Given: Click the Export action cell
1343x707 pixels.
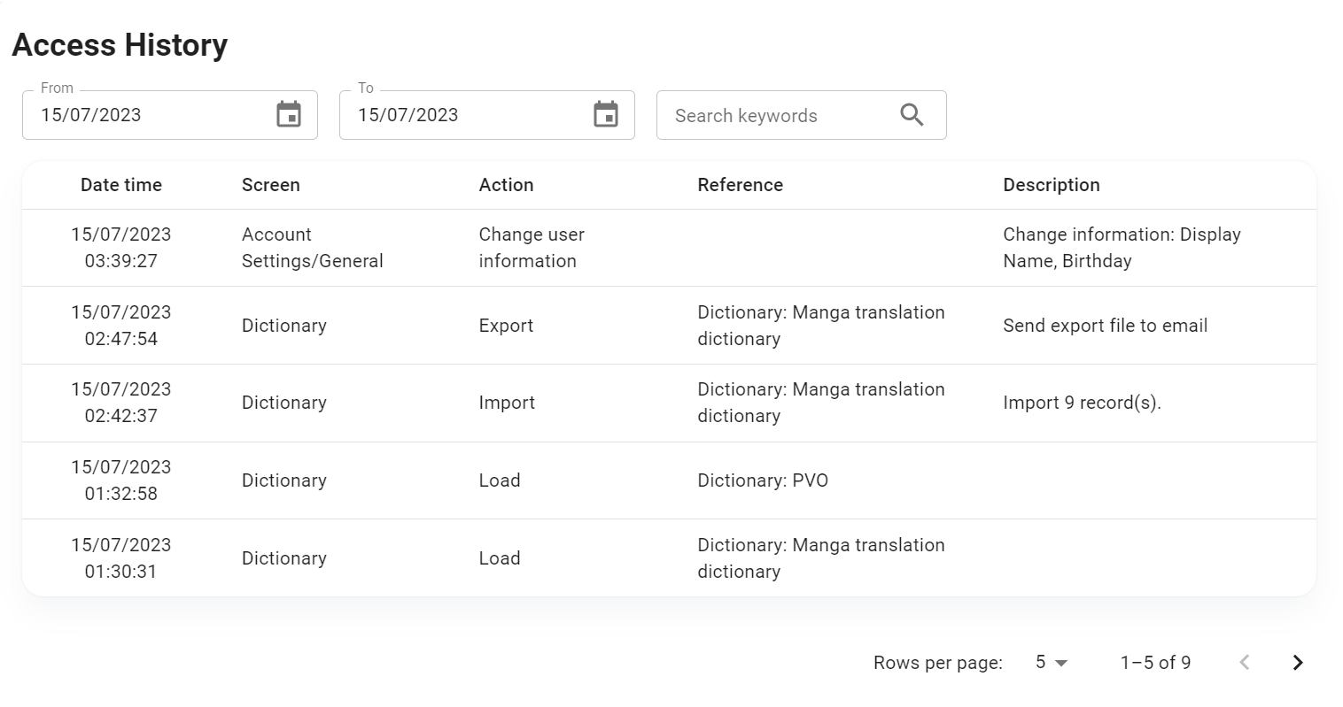Looking at the screenshot, I should [x=506, y=326].
